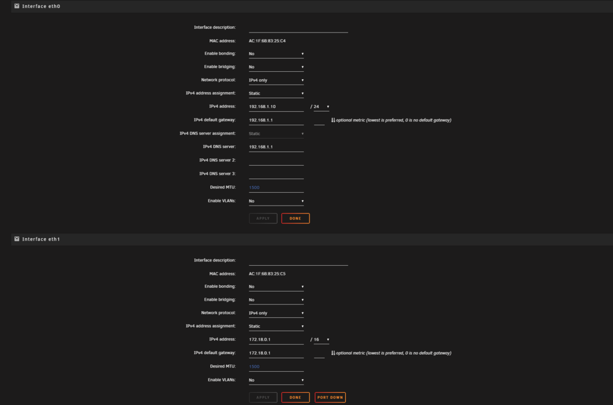Focus eth0 IPv4 default gateway field
This screenshot has height=405, width=613.
[276, 120]
